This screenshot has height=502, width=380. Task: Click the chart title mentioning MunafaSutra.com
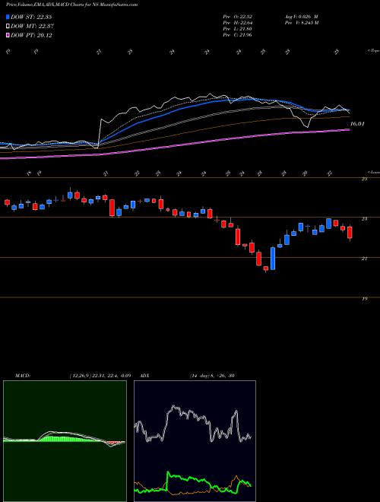[72, 5]
